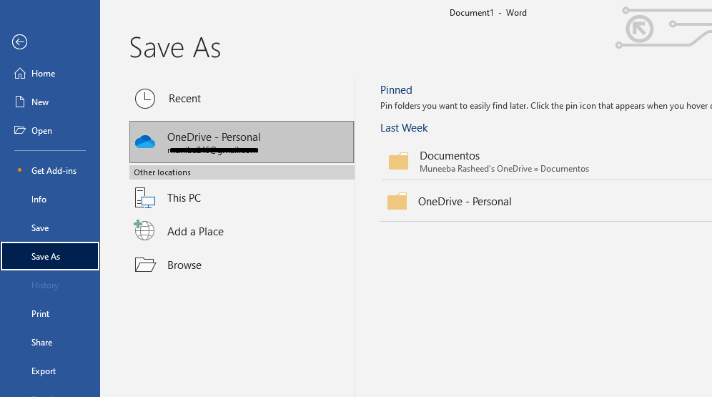Screen dimensions: 712x397
Task: Select Save in the sidebar
Action: (40, 228)
